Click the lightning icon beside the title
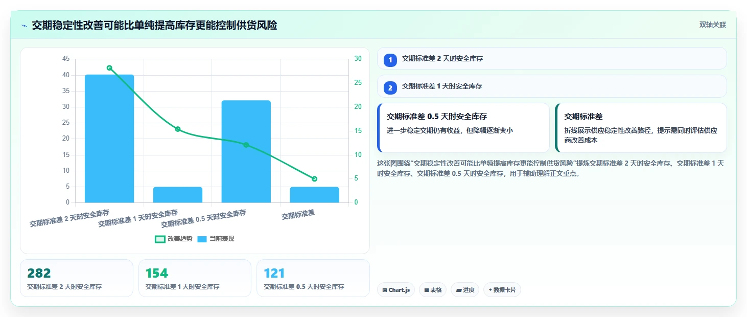The image size is (747, 317). coord(25,26)
